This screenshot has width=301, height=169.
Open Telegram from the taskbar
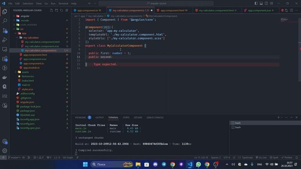coord(164,164)
